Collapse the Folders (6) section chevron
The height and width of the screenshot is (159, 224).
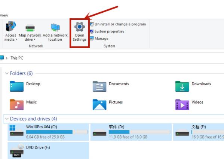click(x=7, y=73)
